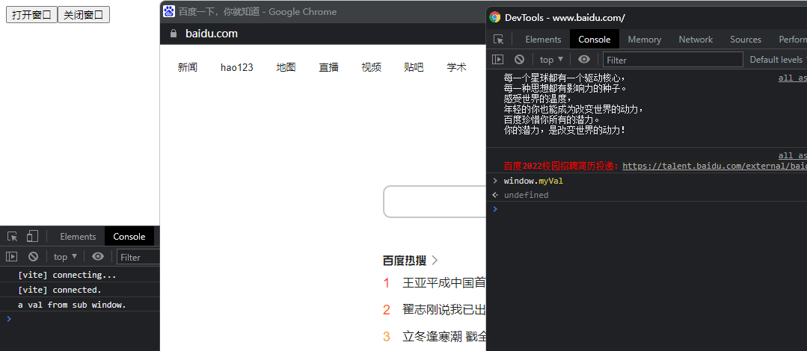Open talent.baidu.com link in console
The width and height of the screenshot is (807, 351).
click(714, 166)
